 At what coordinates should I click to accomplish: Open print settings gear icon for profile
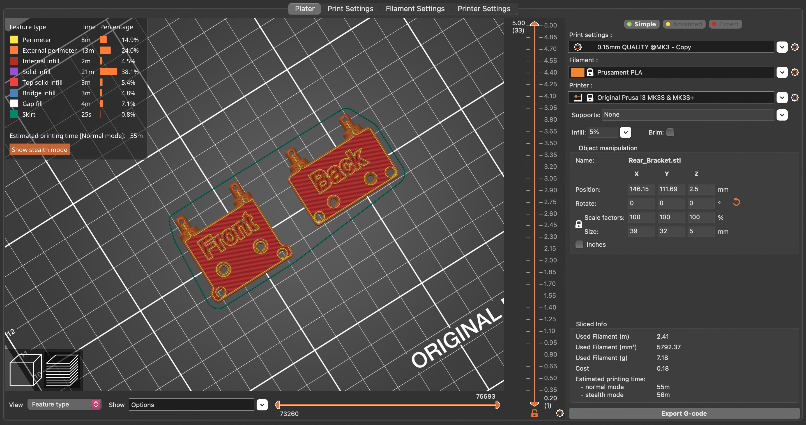pos(795,47)
